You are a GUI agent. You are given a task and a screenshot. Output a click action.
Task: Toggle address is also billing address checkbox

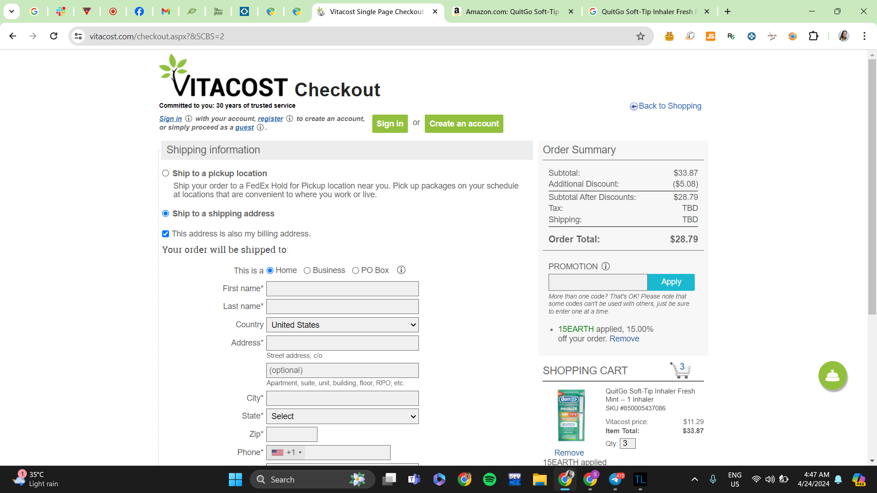(x=165, y=234)
